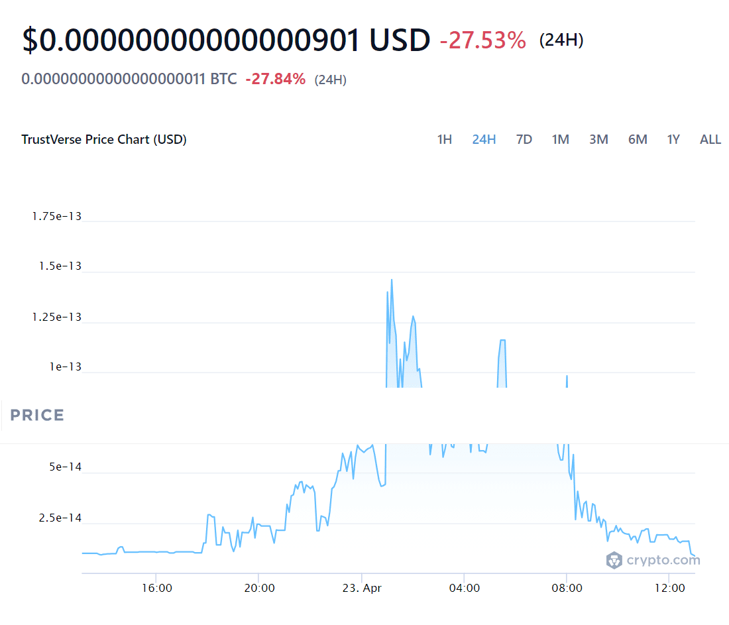Switch chart range to 1H
This screenshot has width=729, height=625.
pyautogui.click(x=444, y=139)
